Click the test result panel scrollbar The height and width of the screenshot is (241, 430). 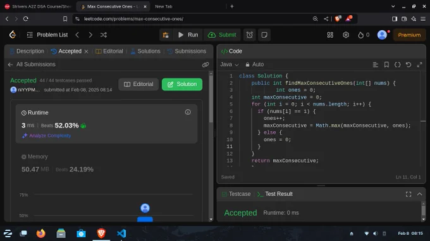tap(424, 211)
